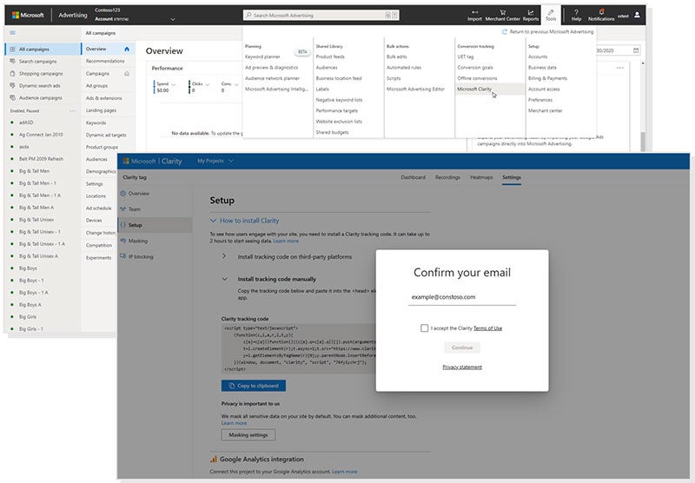Expand the Campaigns submenu icon
The width and height of the screenshot is (695, 483).
tap(127, 74)
